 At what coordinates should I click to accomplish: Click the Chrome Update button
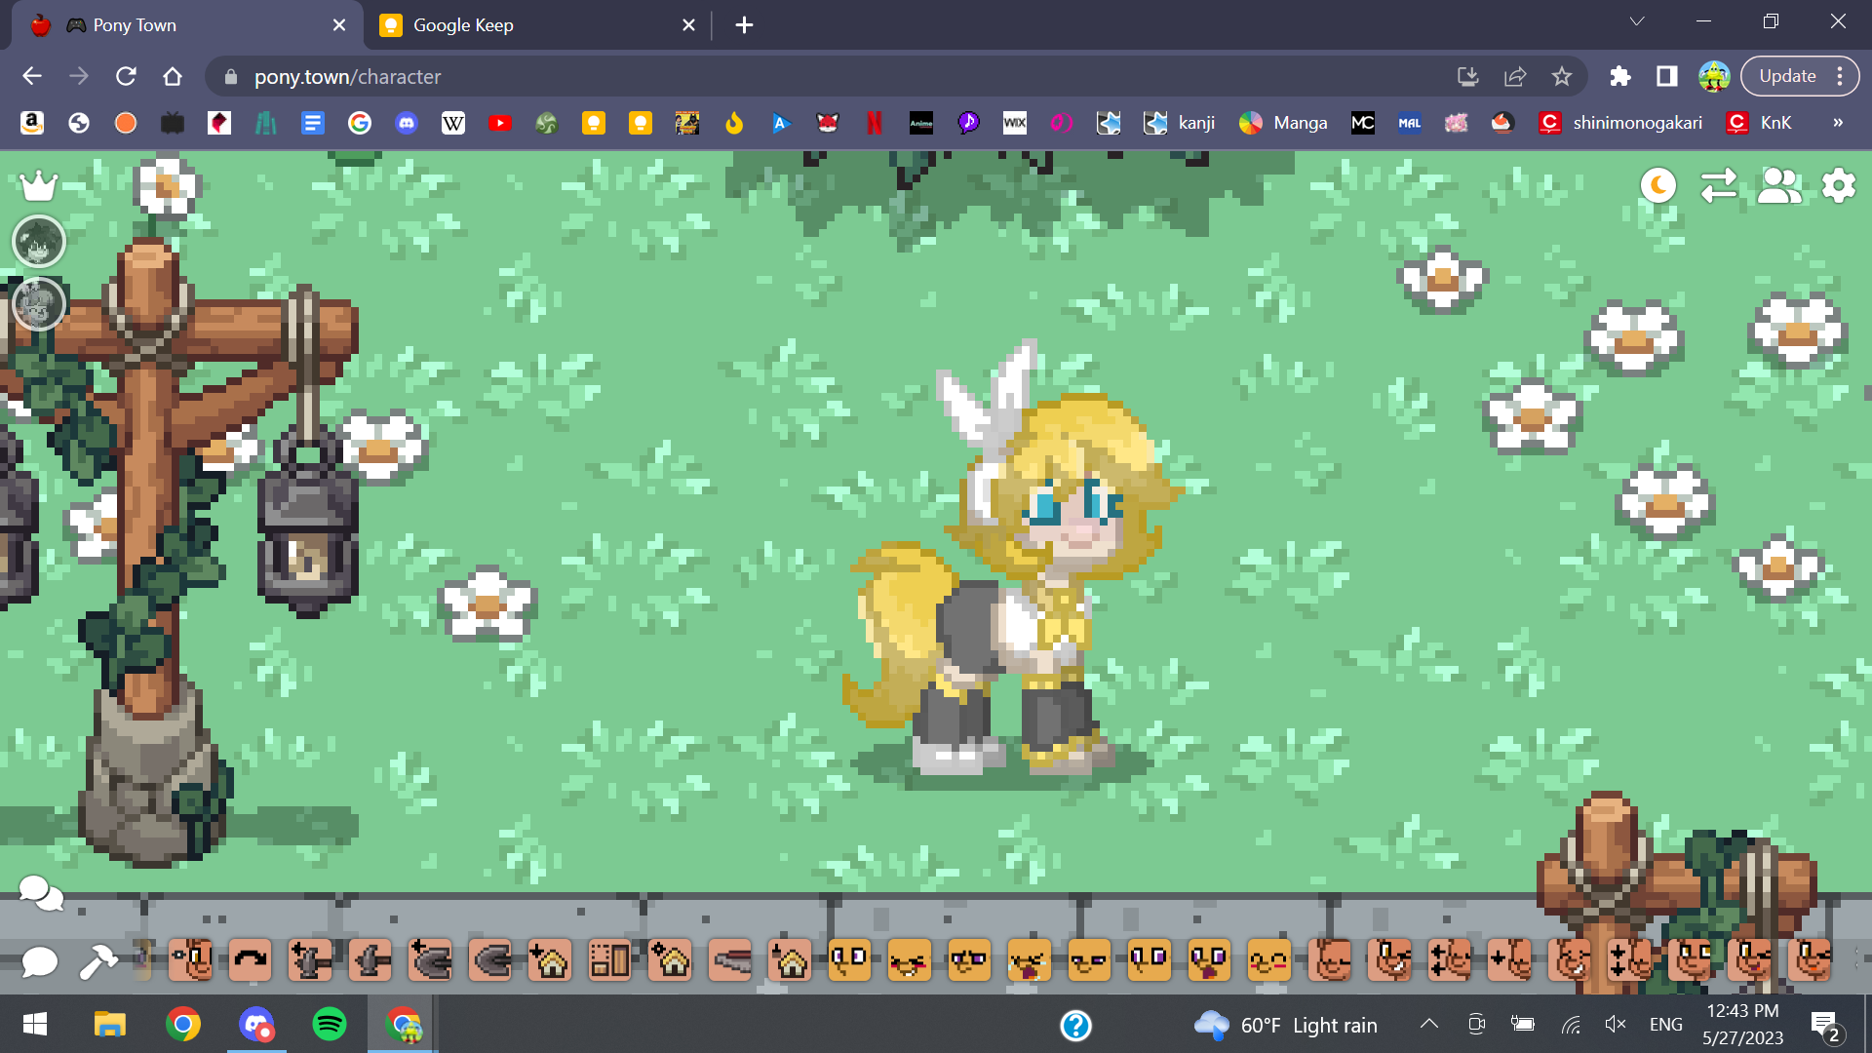[1787, 76]
